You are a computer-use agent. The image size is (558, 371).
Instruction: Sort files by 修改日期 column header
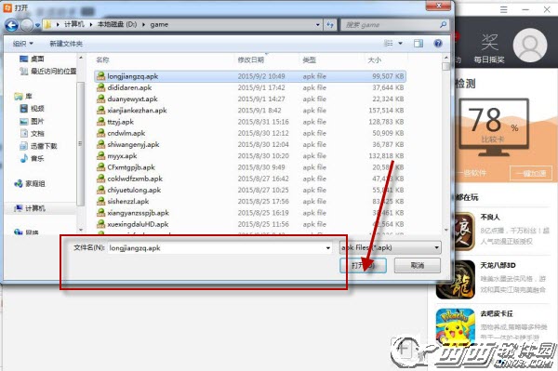pyautogui.click(x=251, y=60)
